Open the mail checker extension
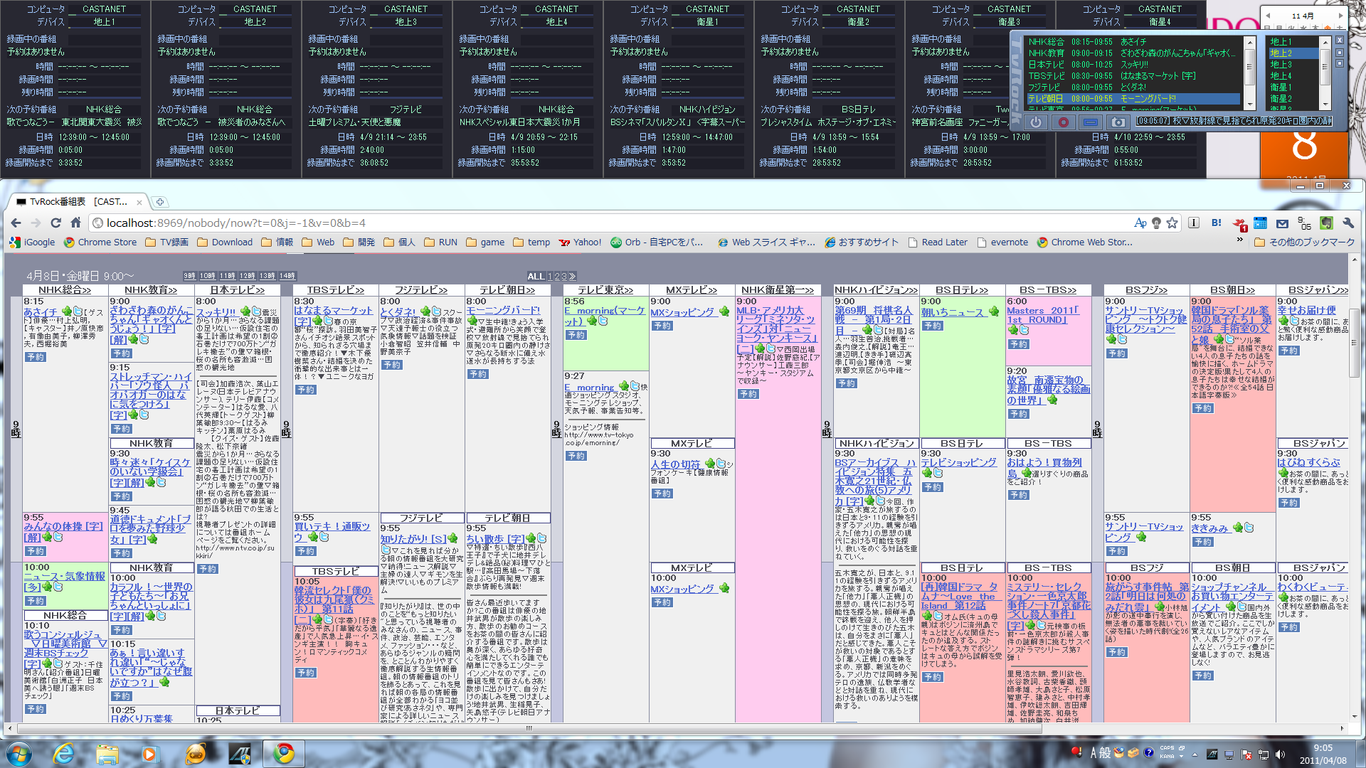 click(x=1282, y=223)
